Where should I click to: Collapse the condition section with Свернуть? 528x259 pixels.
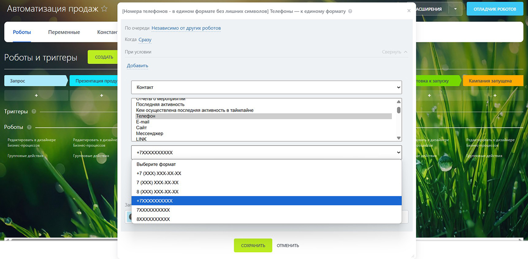(394, 52)
